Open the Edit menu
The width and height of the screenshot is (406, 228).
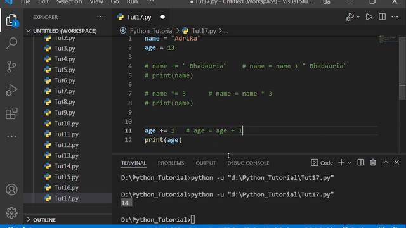(43, 2)
